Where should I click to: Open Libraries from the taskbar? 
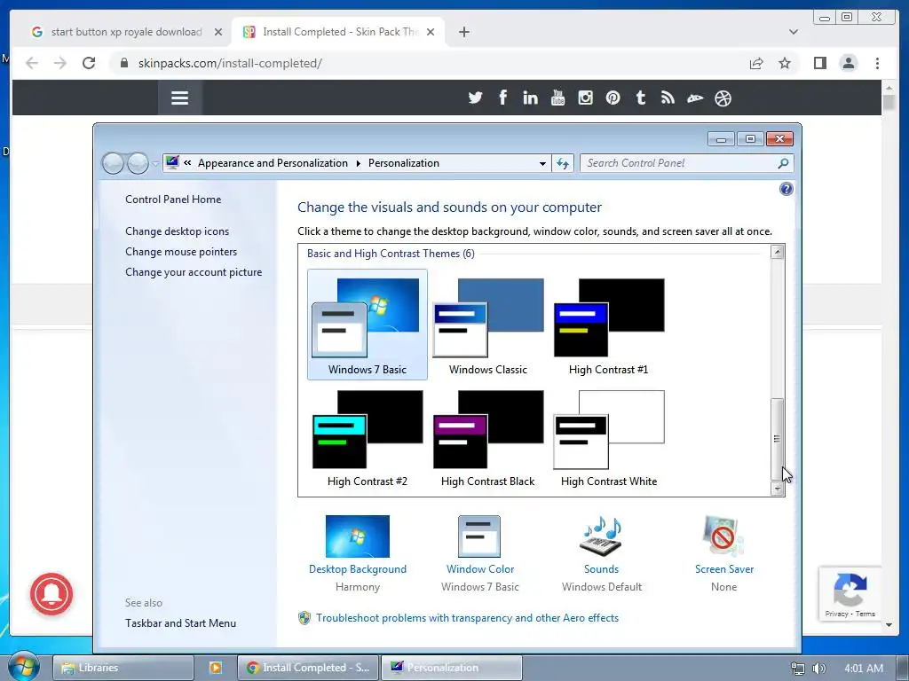pos(123,668)
